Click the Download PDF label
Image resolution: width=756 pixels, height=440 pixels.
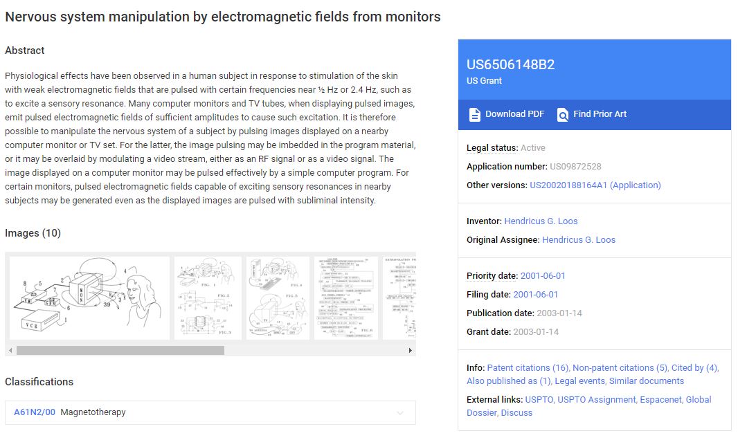514,114
